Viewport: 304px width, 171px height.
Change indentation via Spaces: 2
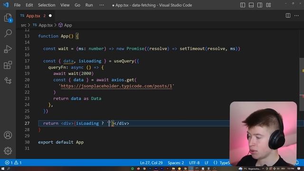click(176, 162)
